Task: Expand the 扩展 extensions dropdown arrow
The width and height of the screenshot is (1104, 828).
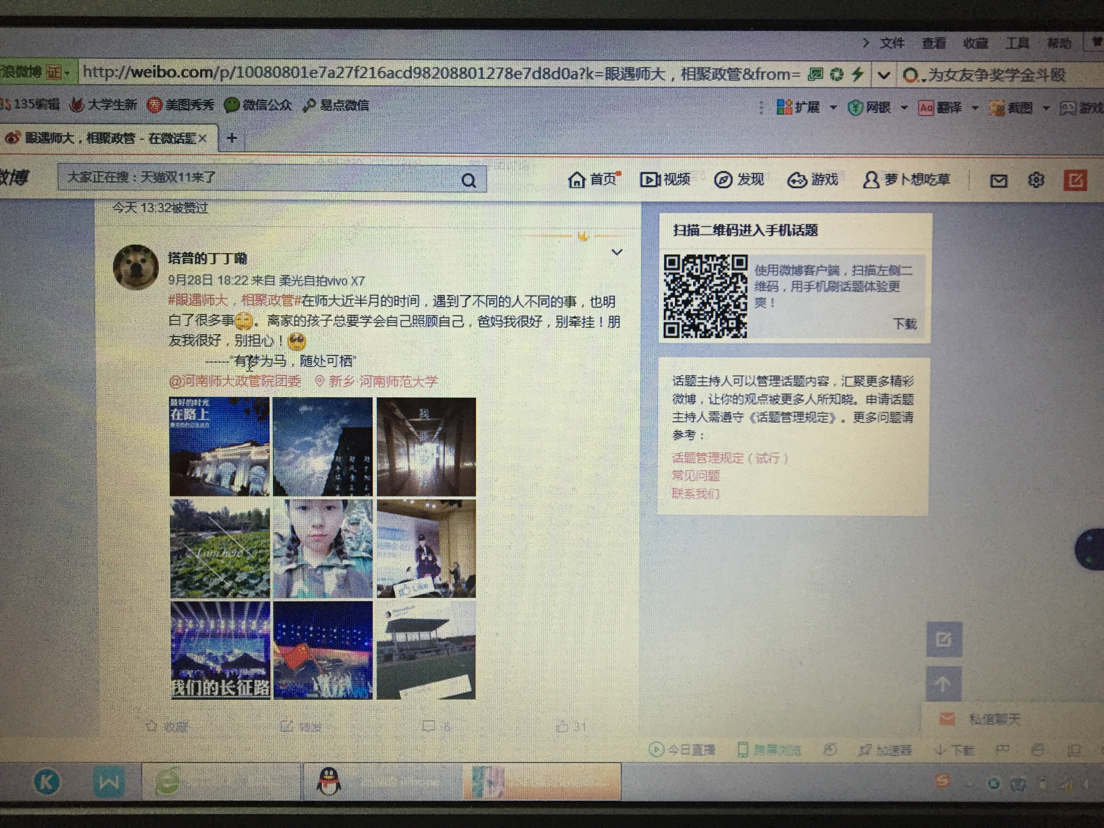Action: (833, 107)
